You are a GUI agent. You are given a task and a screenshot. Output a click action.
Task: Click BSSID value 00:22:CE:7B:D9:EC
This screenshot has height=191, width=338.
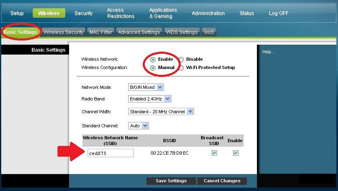coord(170,153)
